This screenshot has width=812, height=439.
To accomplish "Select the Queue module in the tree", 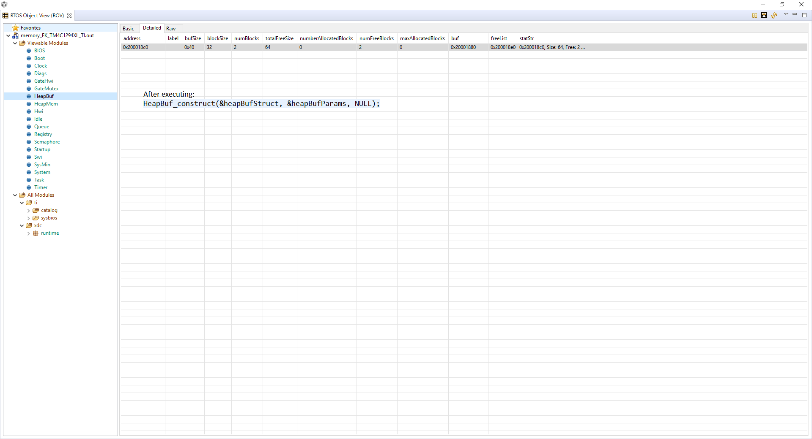I will coord(42,127).
